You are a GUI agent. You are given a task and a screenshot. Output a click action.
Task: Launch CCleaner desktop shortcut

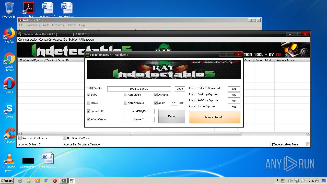click(9, 135)
